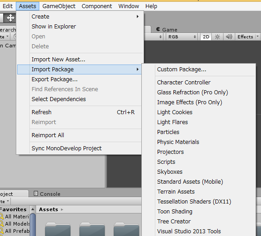Toggle scene lighting sun icon
Viewport: 261px width, 236px height.
tap(217, 37)
